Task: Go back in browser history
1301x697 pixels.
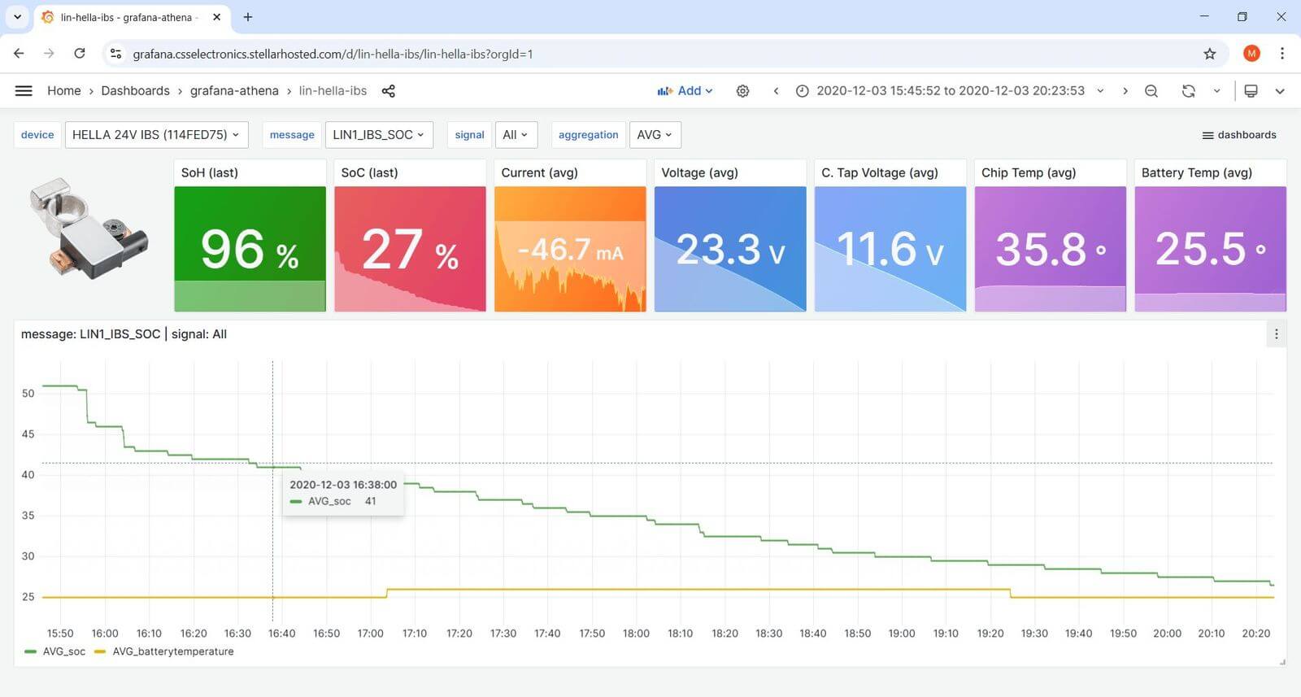Action: (x=19, y=54)
